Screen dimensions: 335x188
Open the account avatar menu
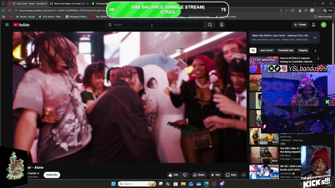coord(324,25)
